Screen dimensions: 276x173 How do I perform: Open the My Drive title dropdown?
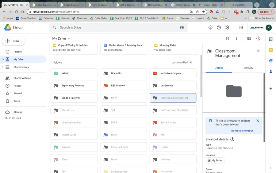coord(61,38)
